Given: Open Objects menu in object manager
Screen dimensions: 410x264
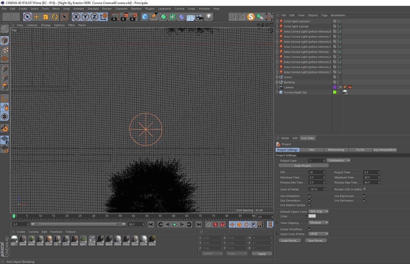Looking at the screenshot, I should click(313, 15).
